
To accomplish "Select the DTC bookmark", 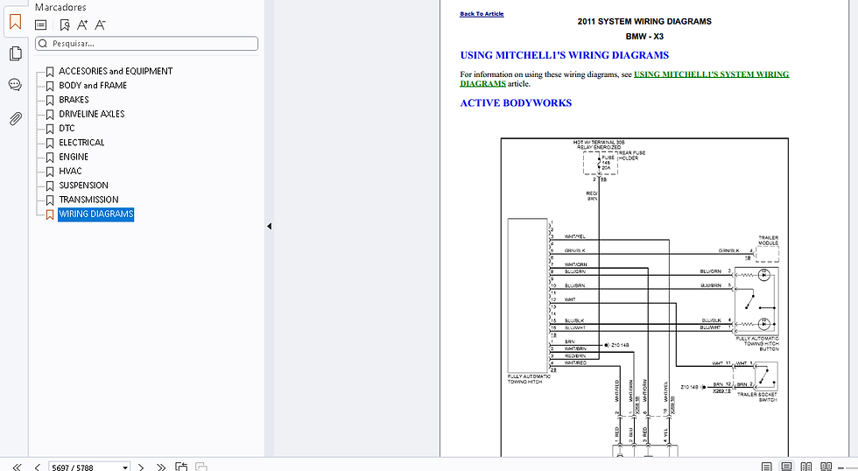I will coord(67,128).
